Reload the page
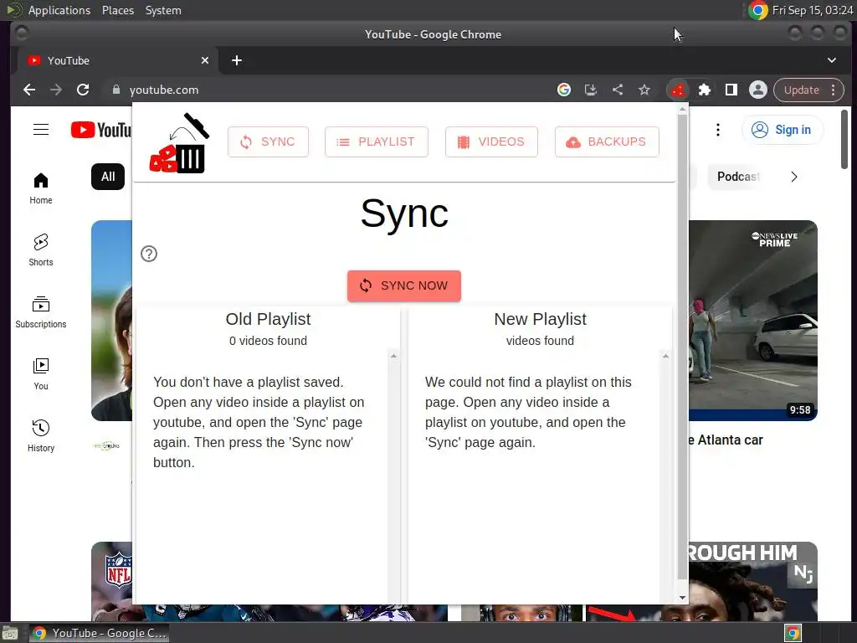This screenshot has width=857, height=643. 83,90
